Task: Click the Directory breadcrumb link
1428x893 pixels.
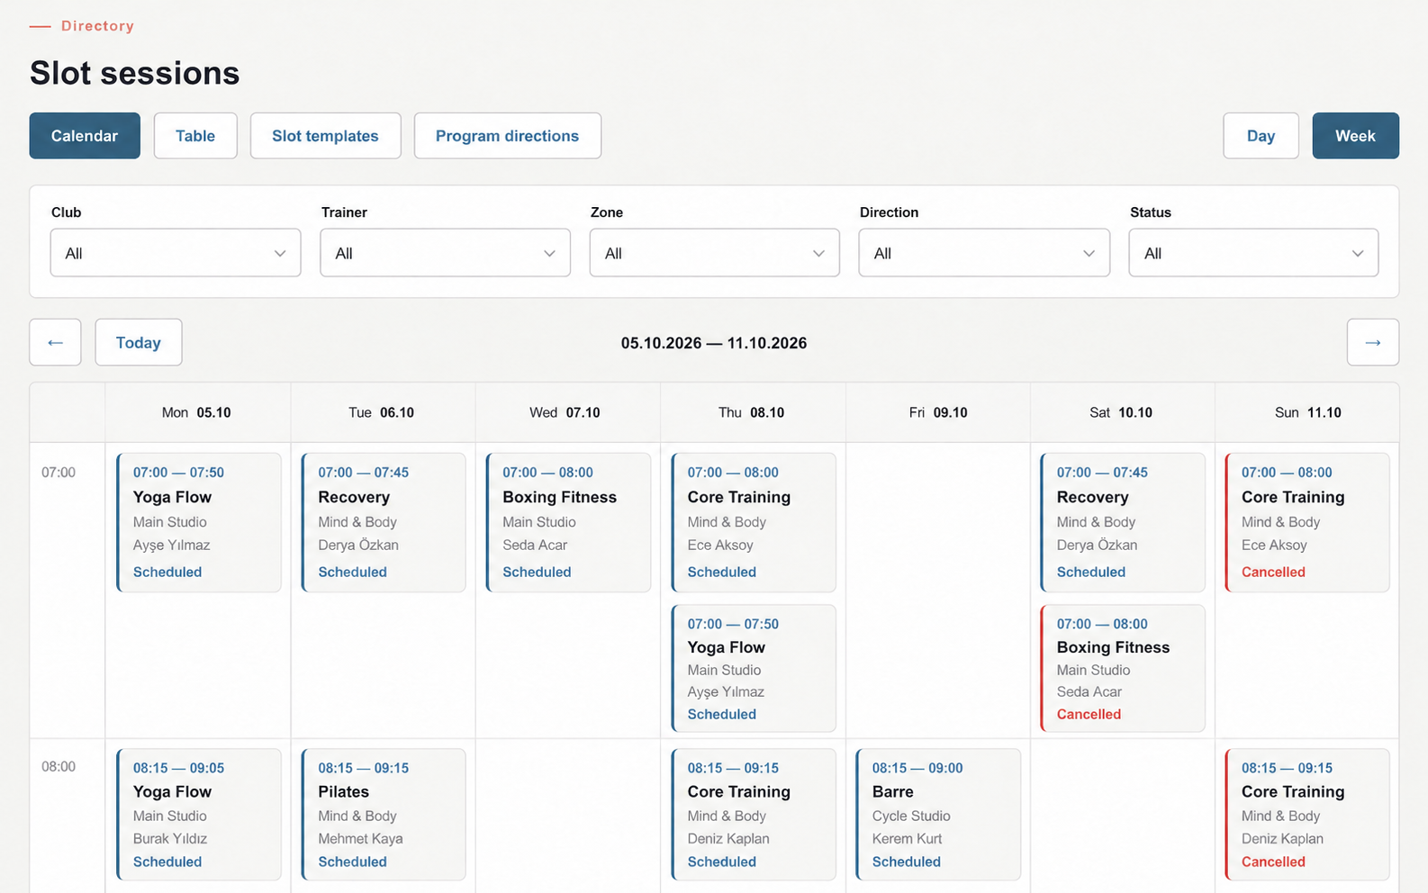Action: point(97,26)
